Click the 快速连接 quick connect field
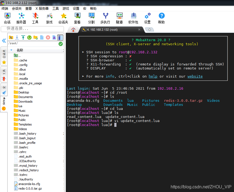The image size is (234, 192). click(x=32, y=29)
